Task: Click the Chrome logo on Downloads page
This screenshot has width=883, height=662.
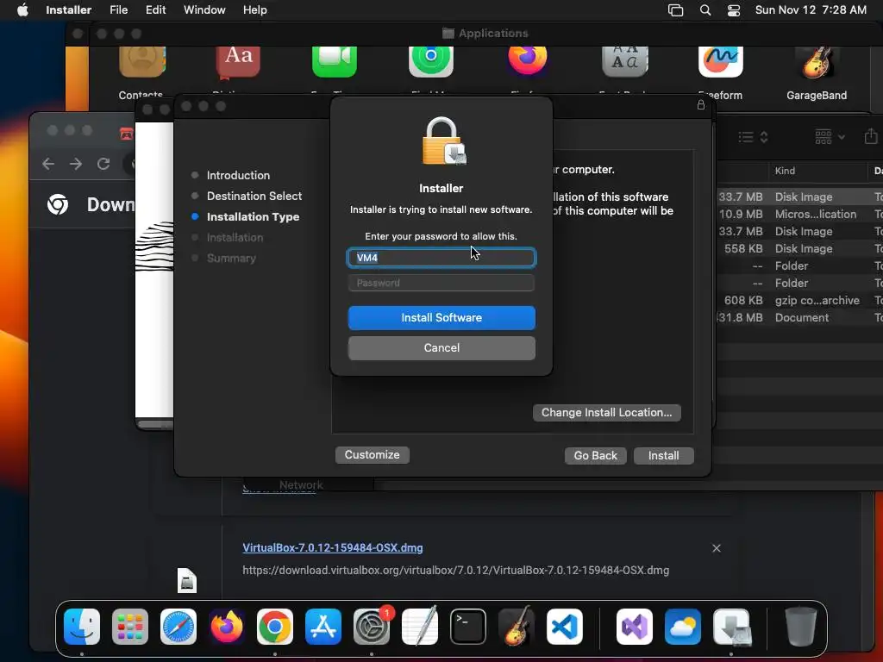Action: coord(58,204)
